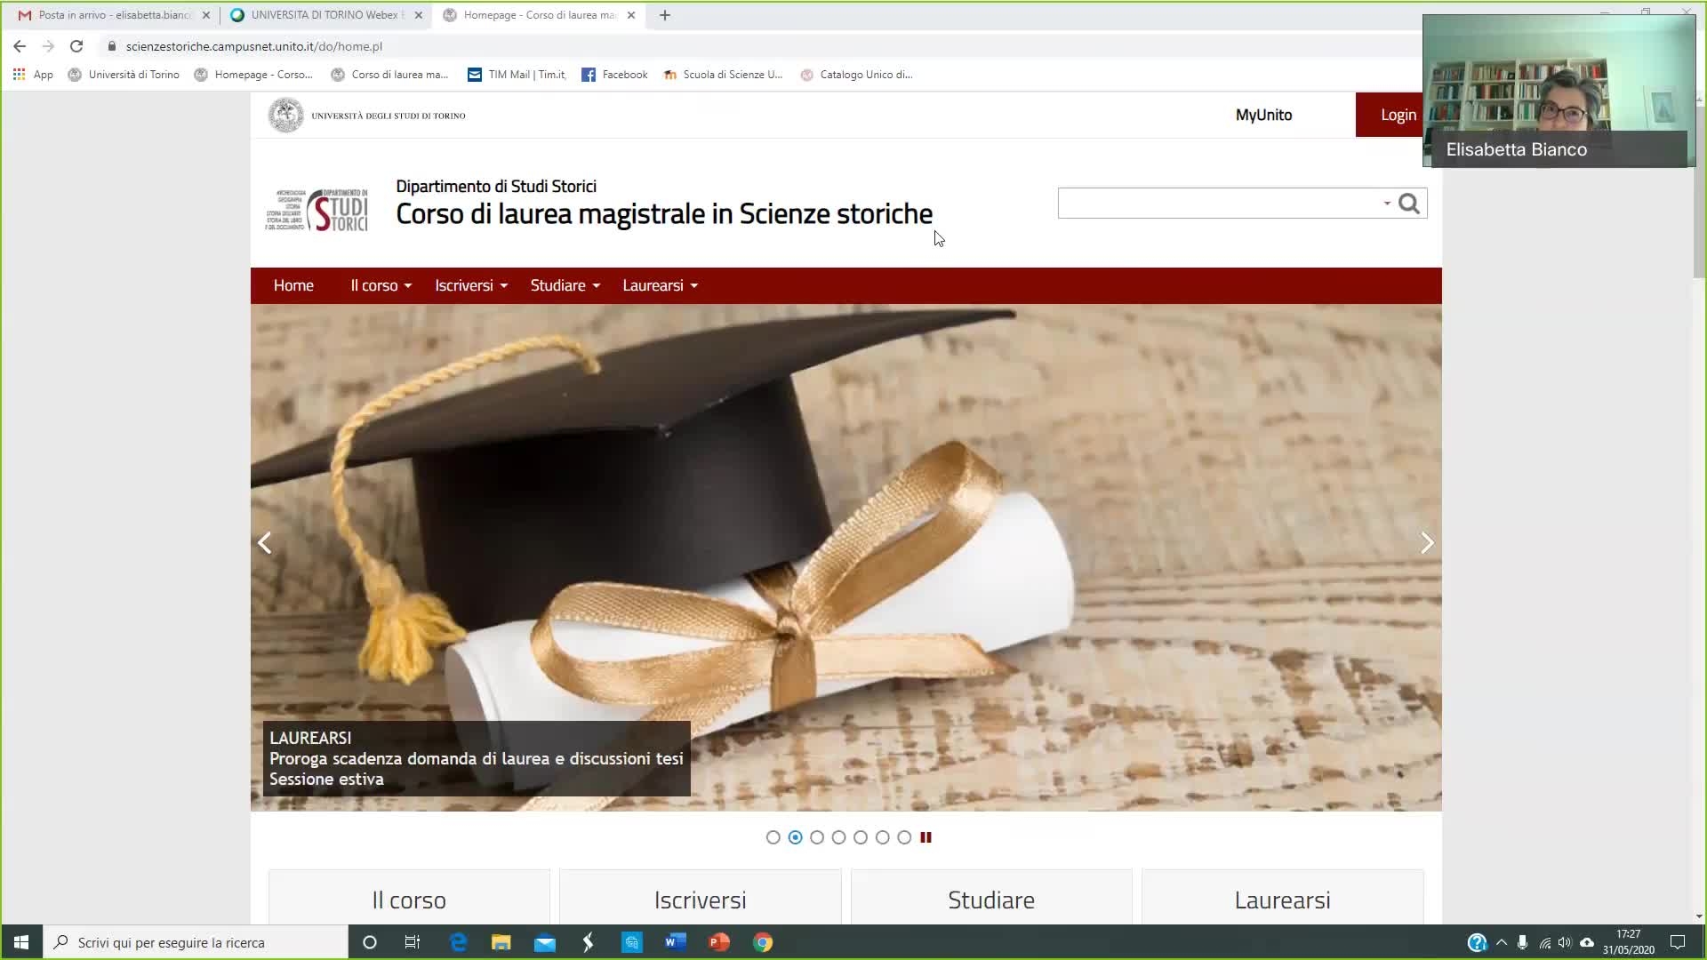This screenshot has width=1707, height=960.
Task: Expand the Studiare menu
Action: point(565,285)
